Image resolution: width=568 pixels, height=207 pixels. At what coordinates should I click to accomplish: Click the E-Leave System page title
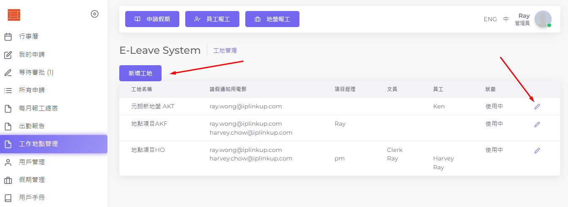pyautogui.click(x=160, y=50)
